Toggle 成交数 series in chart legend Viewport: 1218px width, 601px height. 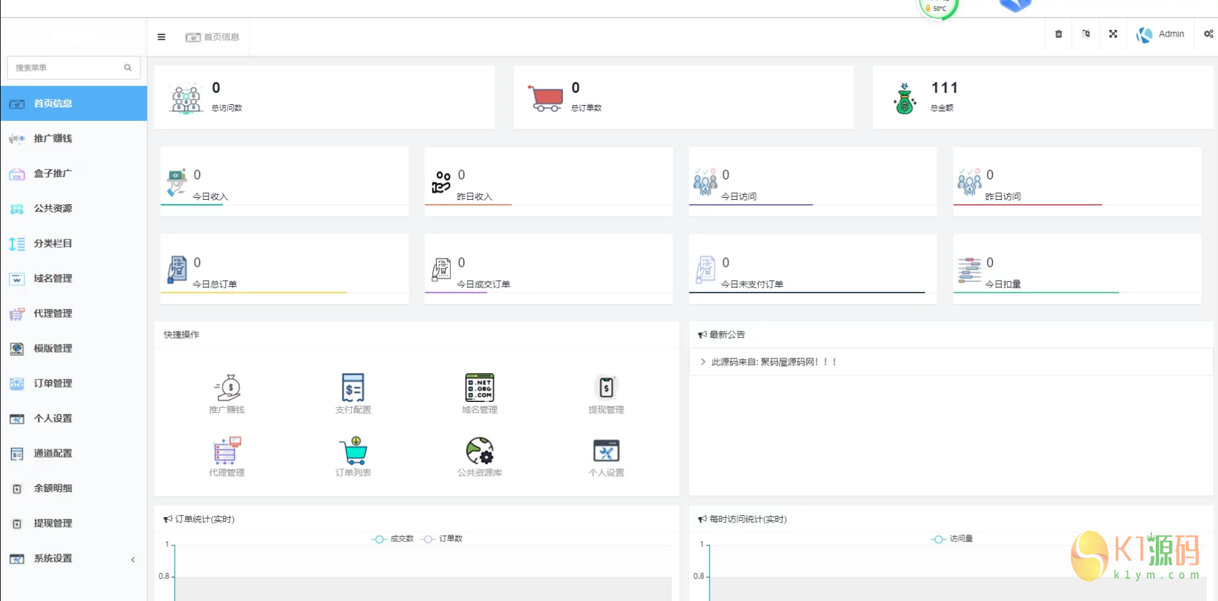[x=393, y=539]
